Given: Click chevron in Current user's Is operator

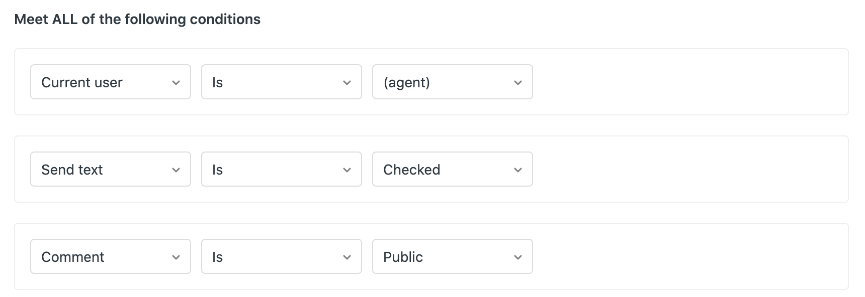Looking at the screenshot, I should point(347,83).
